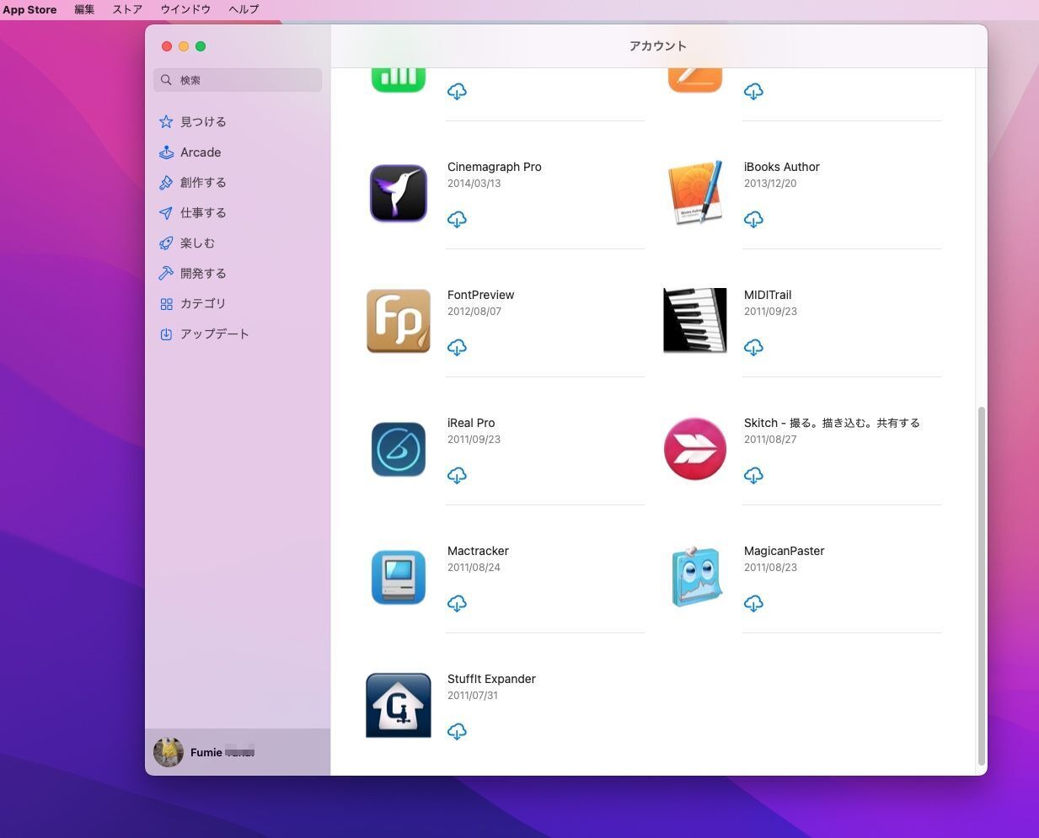Click the iBooks Author download cloud icon
The width and height of the screenshot is (1039, 838).
click(x=753, y=220)
